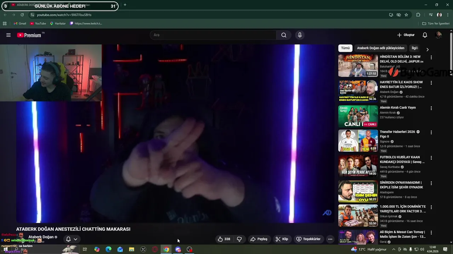Show more filter chips with arrow
Viewport: 453px width, 254px height.
click(427, 49)
